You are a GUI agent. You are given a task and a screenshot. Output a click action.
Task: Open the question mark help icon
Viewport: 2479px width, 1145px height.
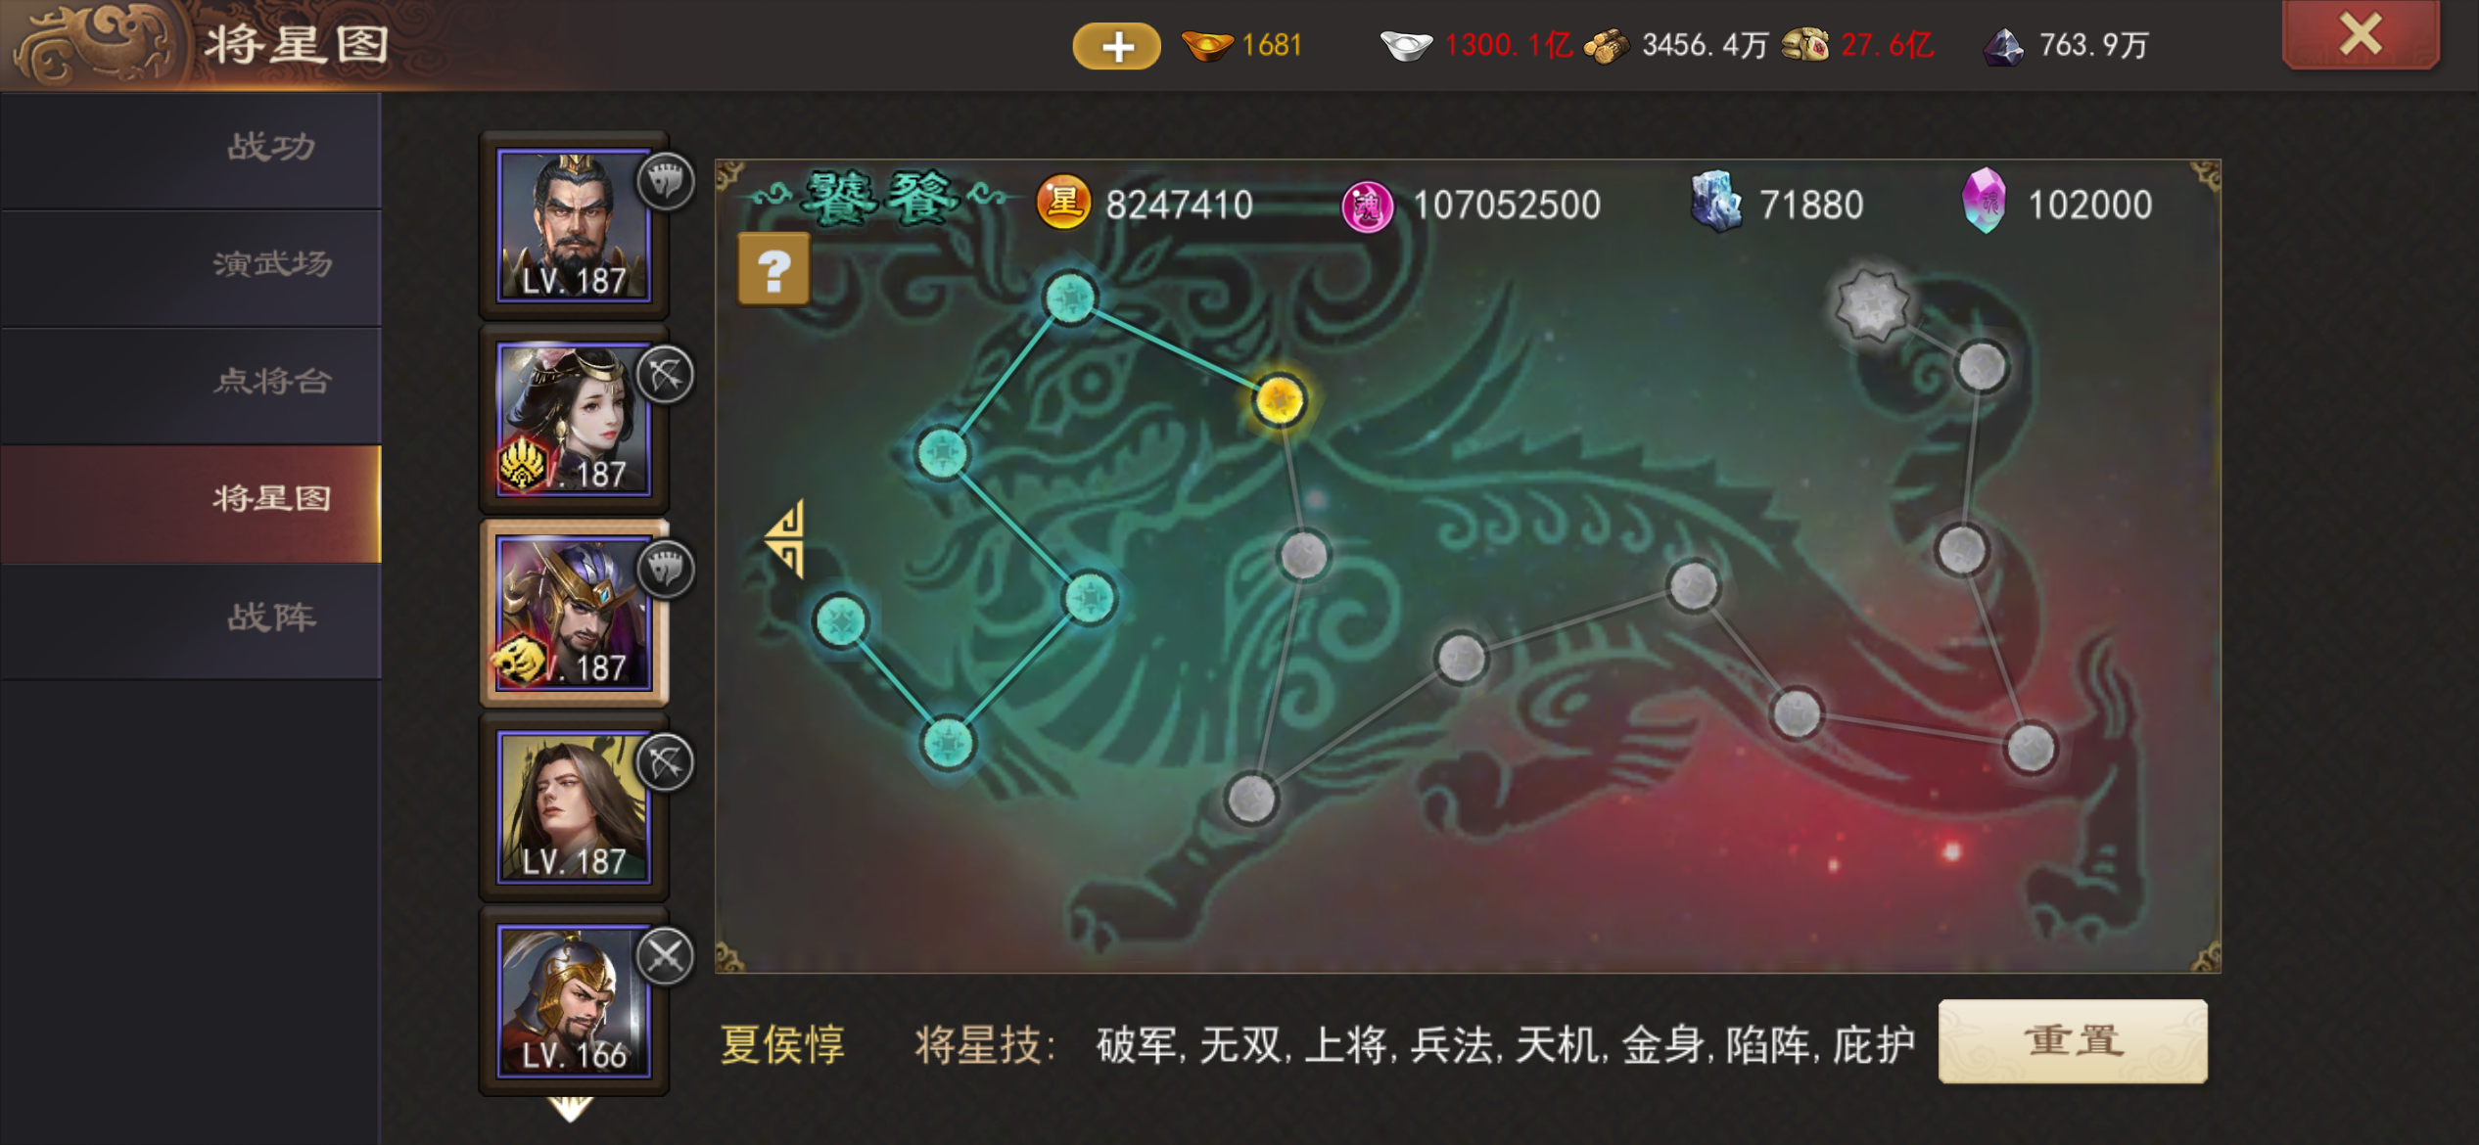(x=773, y=269)
